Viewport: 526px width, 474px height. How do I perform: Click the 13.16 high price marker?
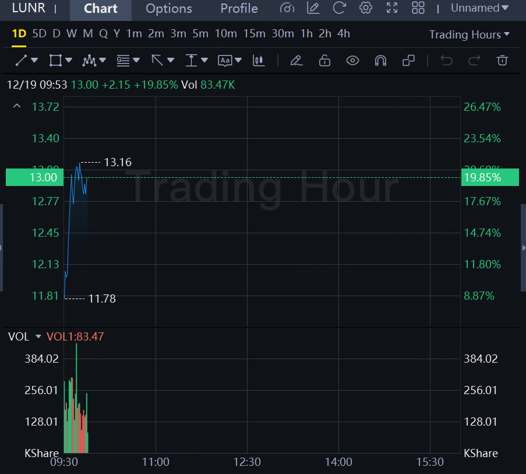118,163
